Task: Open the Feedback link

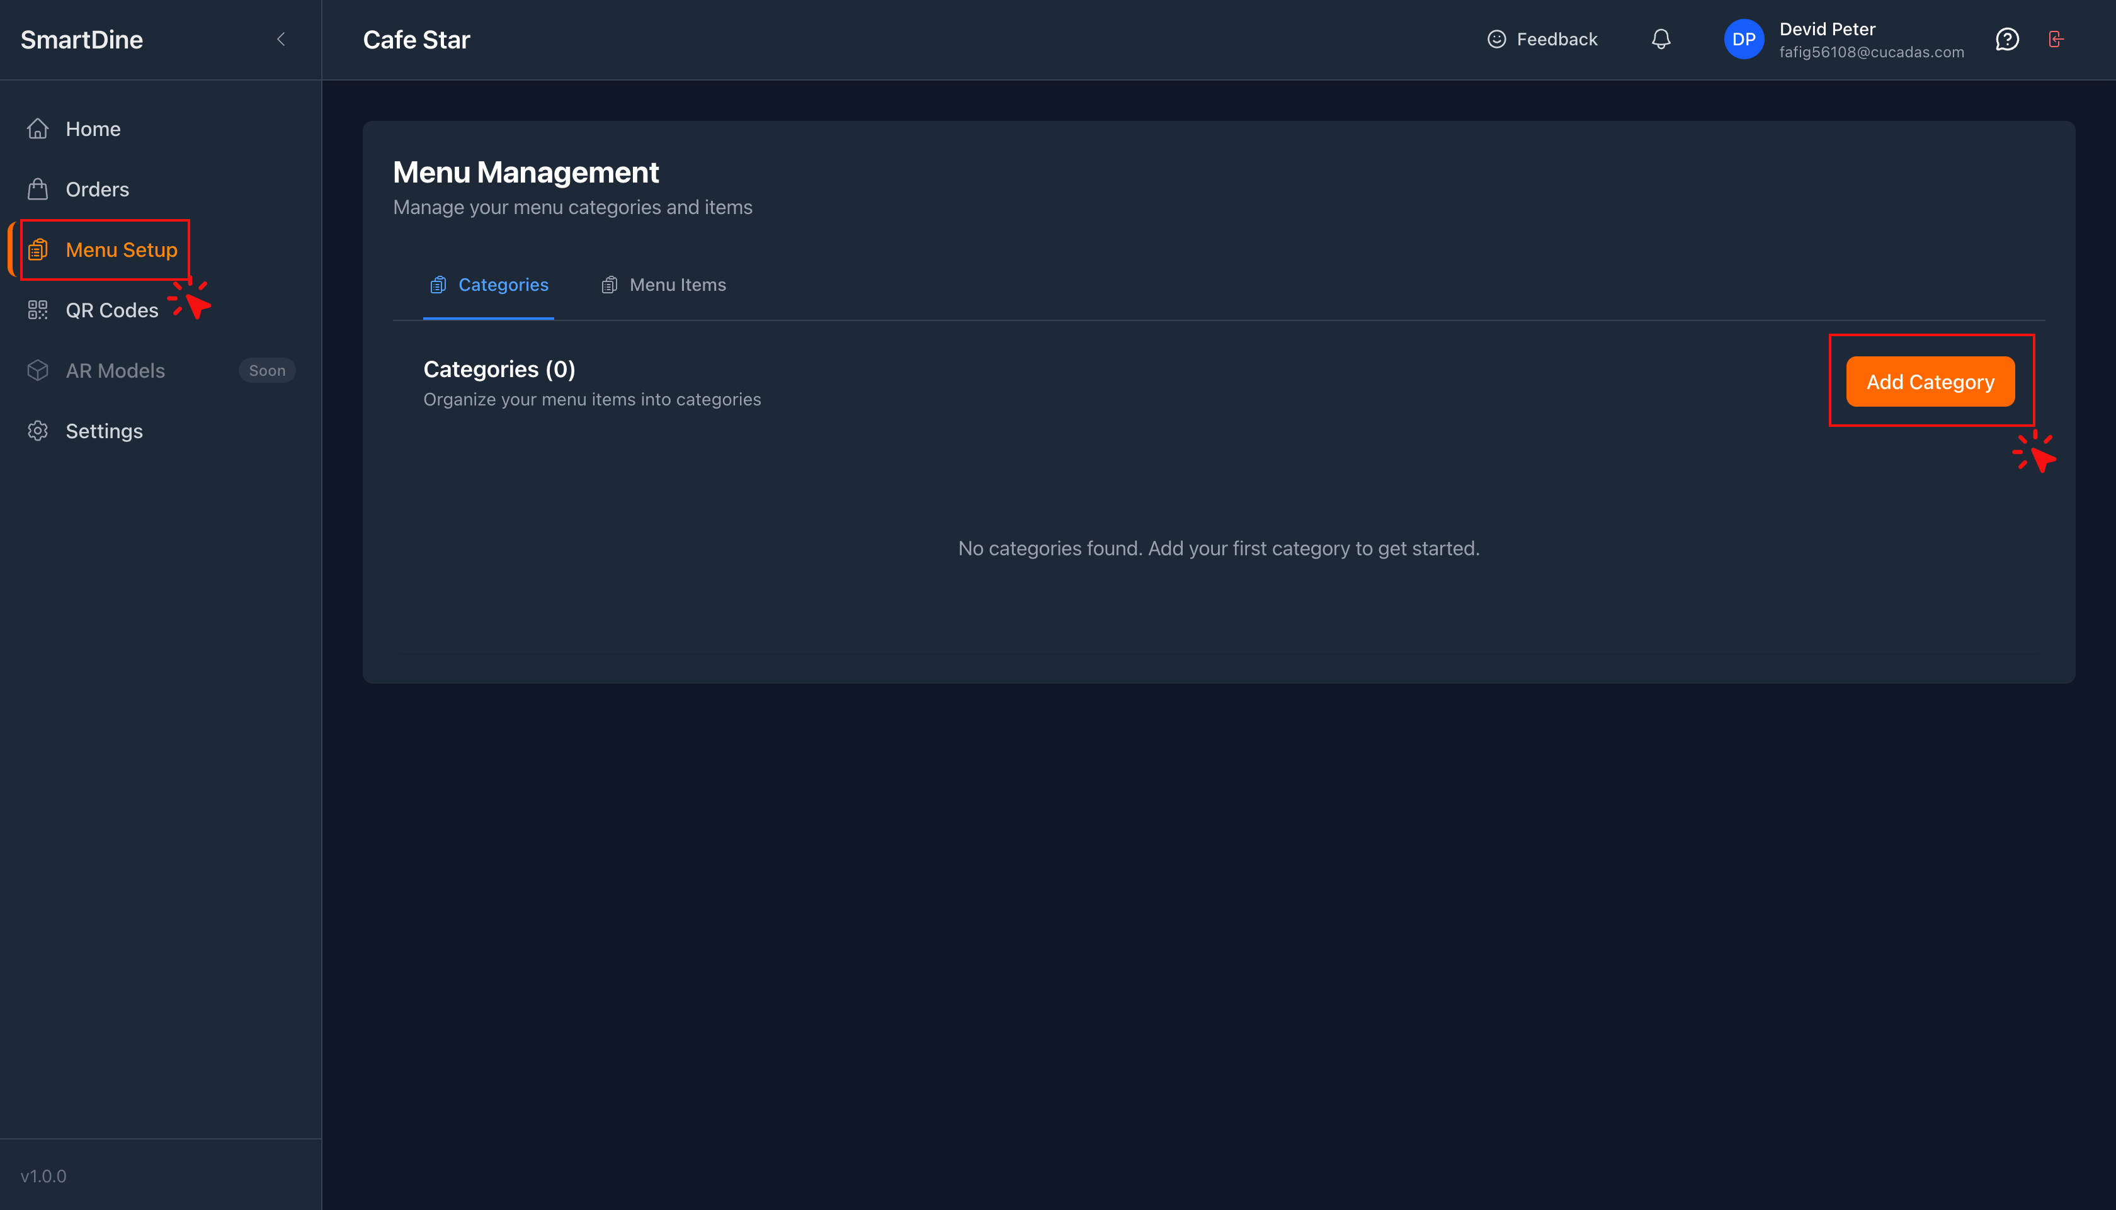Action: coord(1557,39)
